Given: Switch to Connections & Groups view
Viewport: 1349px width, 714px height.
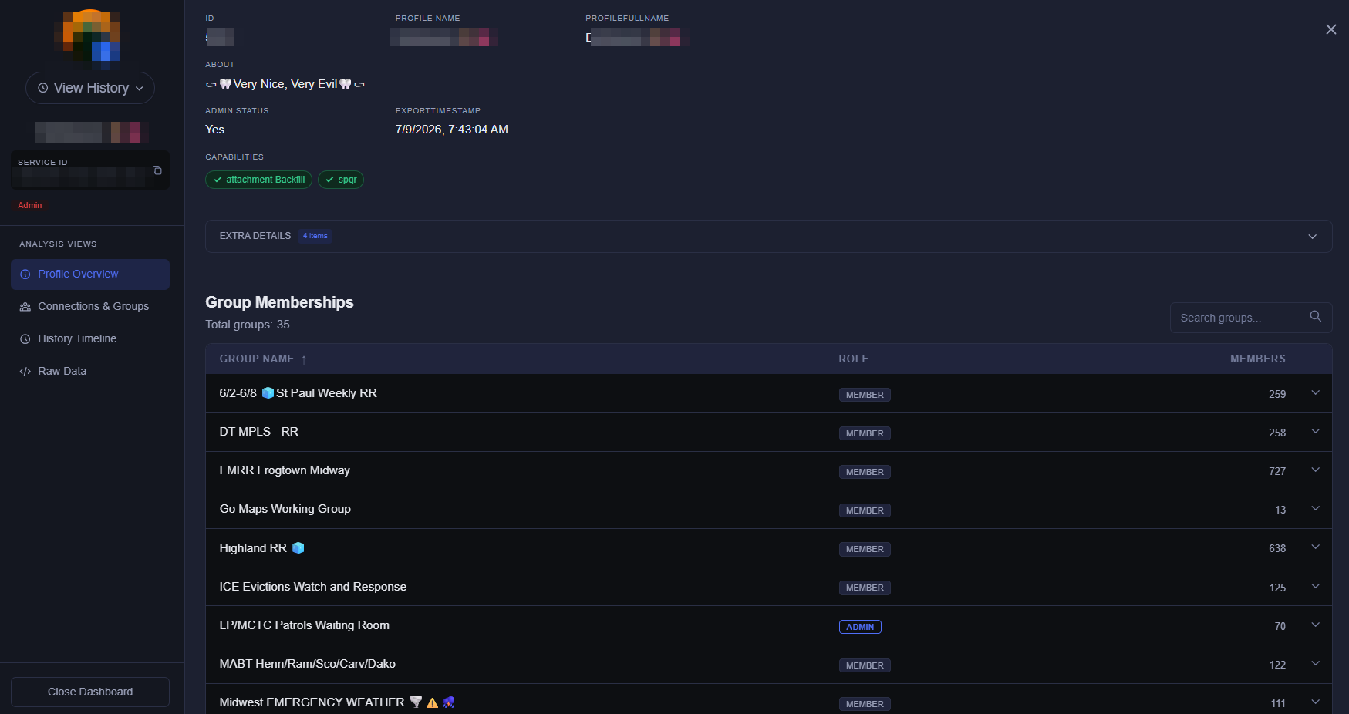Looking at the screenshot, I should 90,307.
